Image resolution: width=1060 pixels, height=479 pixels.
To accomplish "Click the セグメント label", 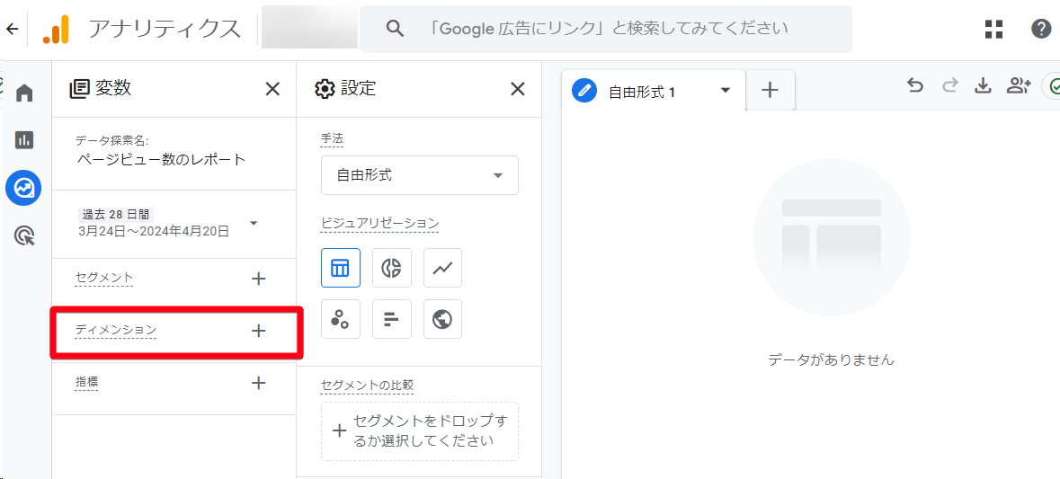I will (x=104, y=278).
